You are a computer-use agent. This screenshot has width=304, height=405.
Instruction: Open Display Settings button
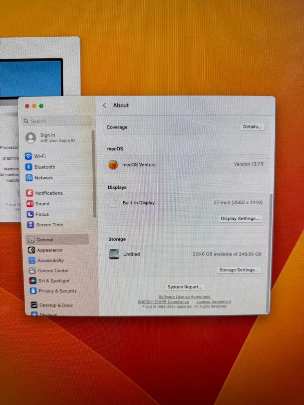[240, 219]
